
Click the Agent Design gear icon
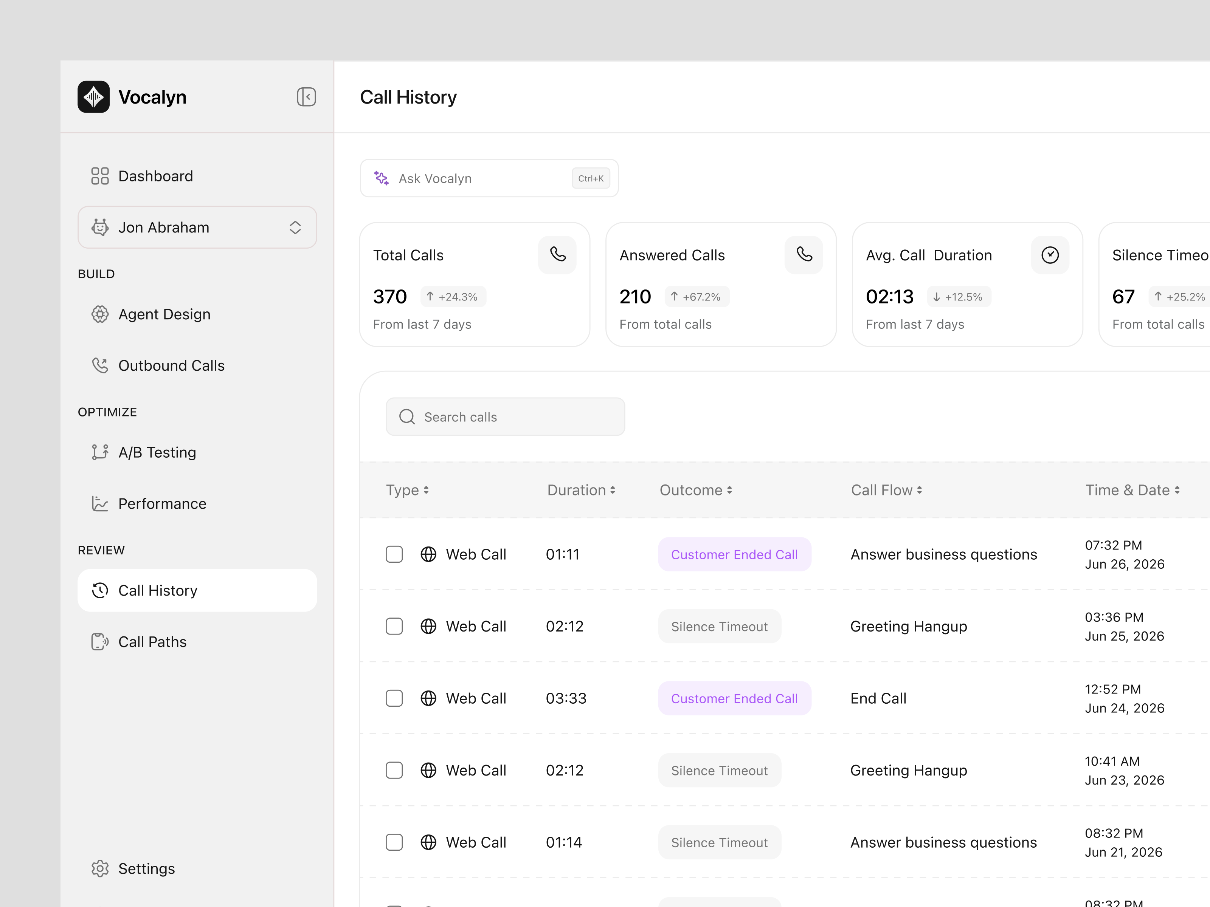99,314
